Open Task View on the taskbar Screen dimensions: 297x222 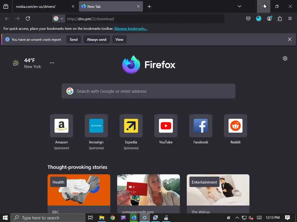(90, 218)
